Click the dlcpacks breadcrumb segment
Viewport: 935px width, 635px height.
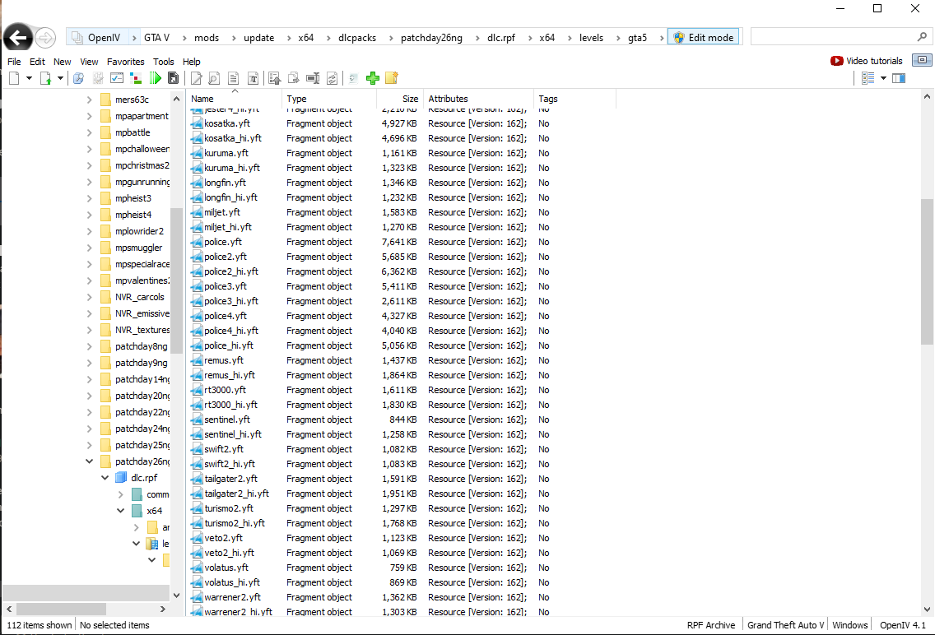(x=357, y=38)
